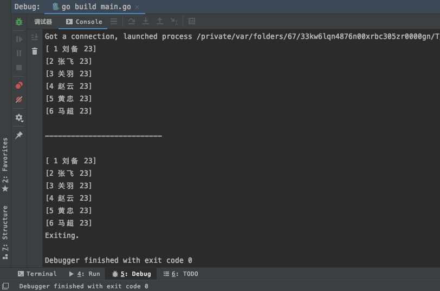Open View Breakpoints red dots icon
Image resolution: width=440 pixels, height=291 pixels.
tap(19, 85)
